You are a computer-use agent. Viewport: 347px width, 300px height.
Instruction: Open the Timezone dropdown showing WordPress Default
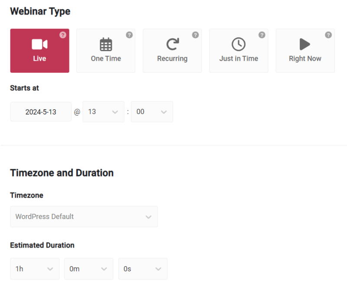84,216
